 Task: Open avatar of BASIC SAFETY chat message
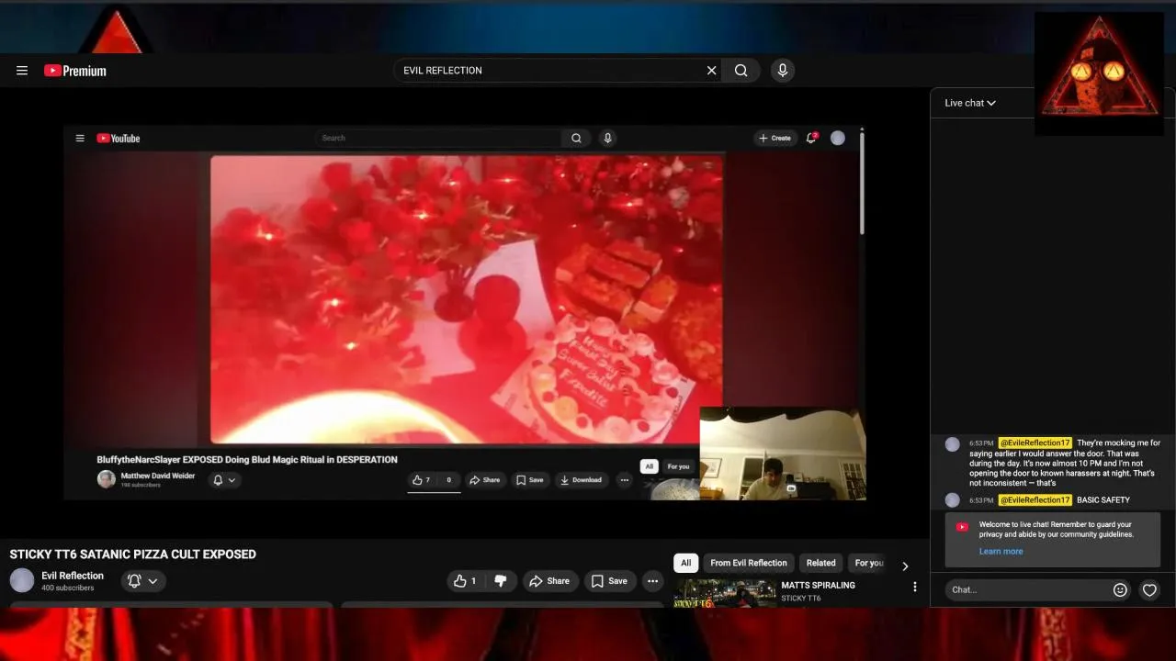point(953,500)
